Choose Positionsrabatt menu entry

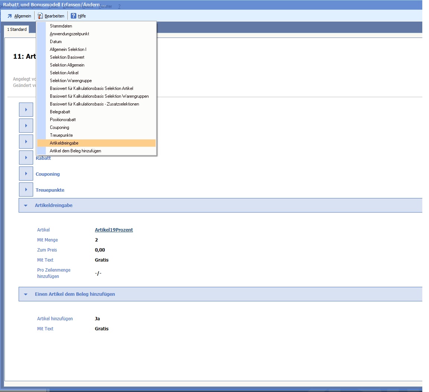pyautogui.click(x=63, y=120)
